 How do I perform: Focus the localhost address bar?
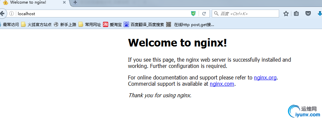tap(103, 14)
